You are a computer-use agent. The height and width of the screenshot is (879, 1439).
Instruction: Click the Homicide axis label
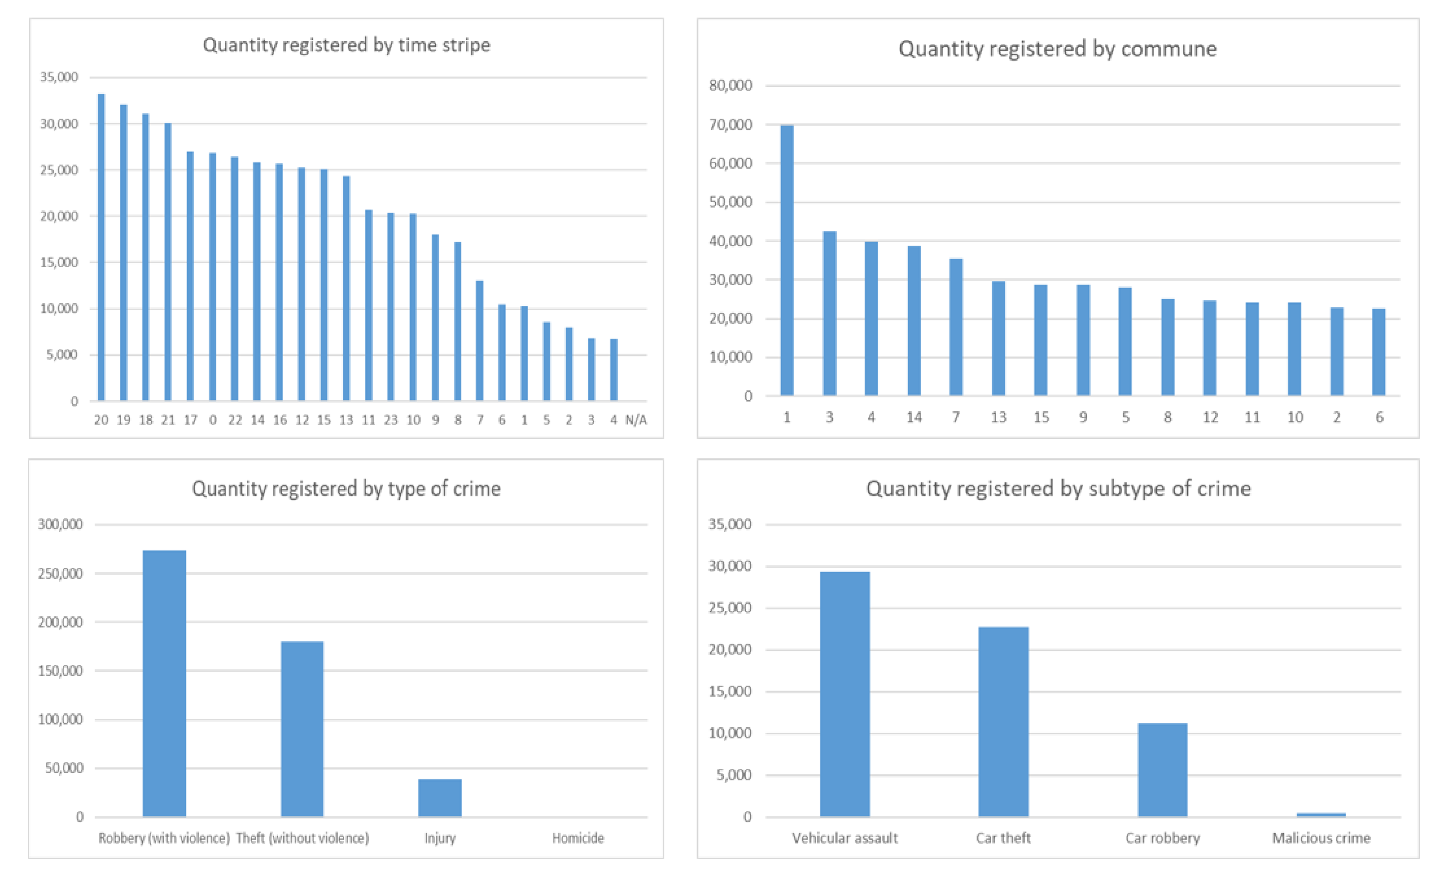(x=577, y=838)
